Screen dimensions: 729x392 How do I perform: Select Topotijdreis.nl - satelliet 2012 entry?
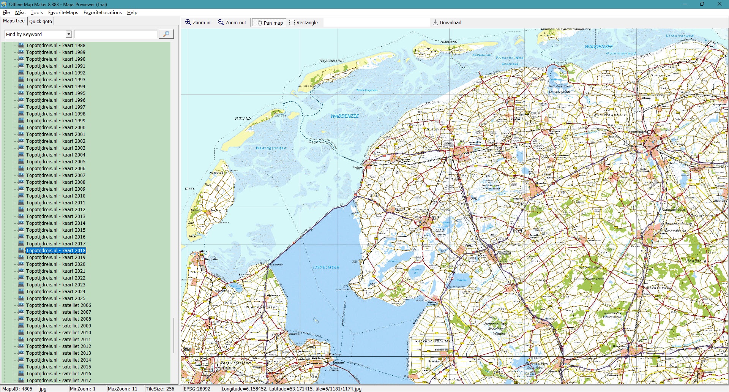(x=58, y=346)
